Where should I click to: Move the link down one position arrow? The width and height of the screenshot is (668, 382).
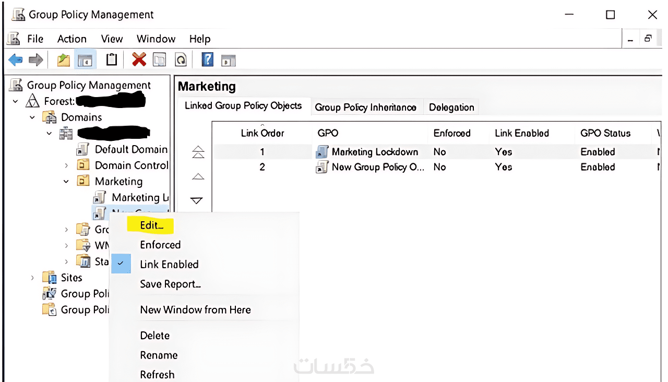click(197, 200)
